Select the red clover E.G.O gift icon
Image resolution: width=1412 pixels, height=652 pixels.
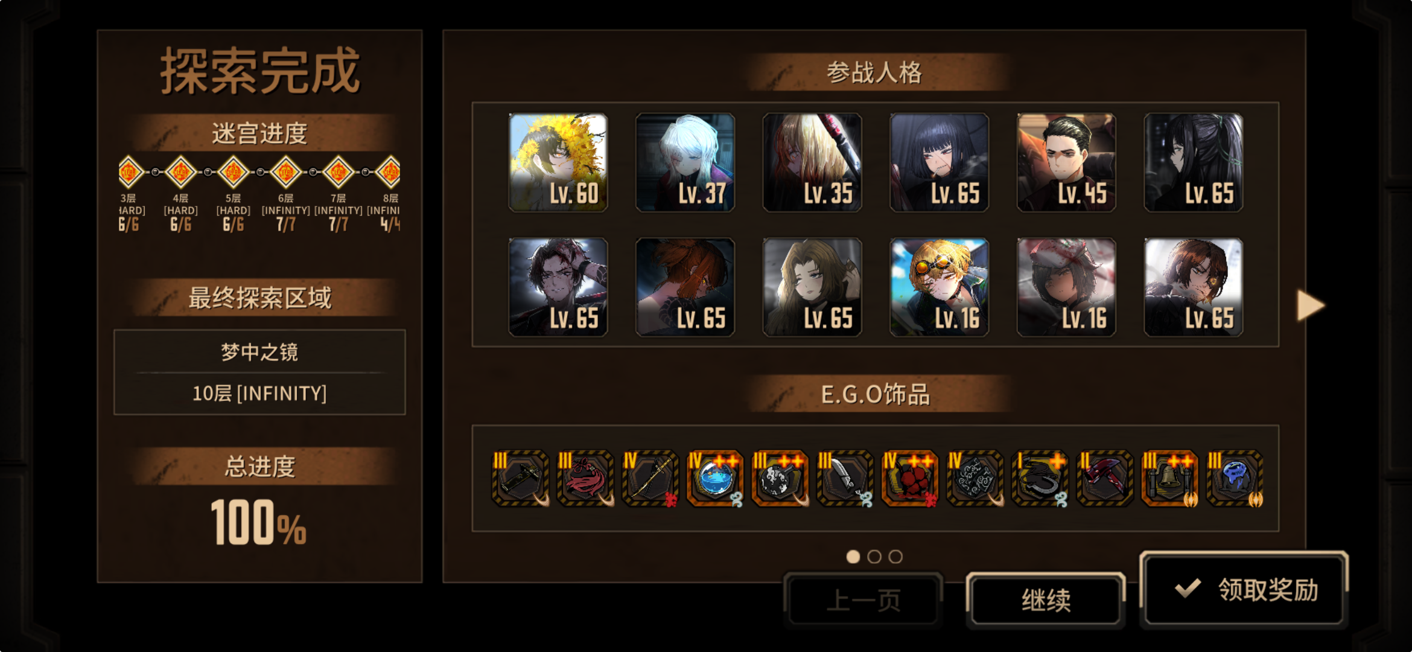910,478
